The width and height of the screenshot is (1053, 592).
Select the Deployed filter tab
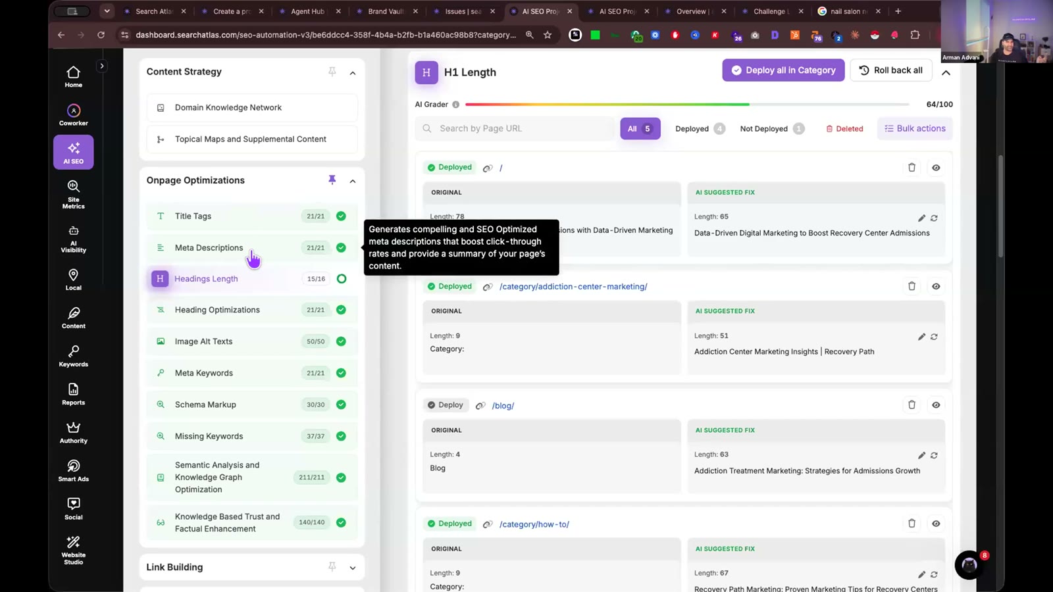(700, 129)
